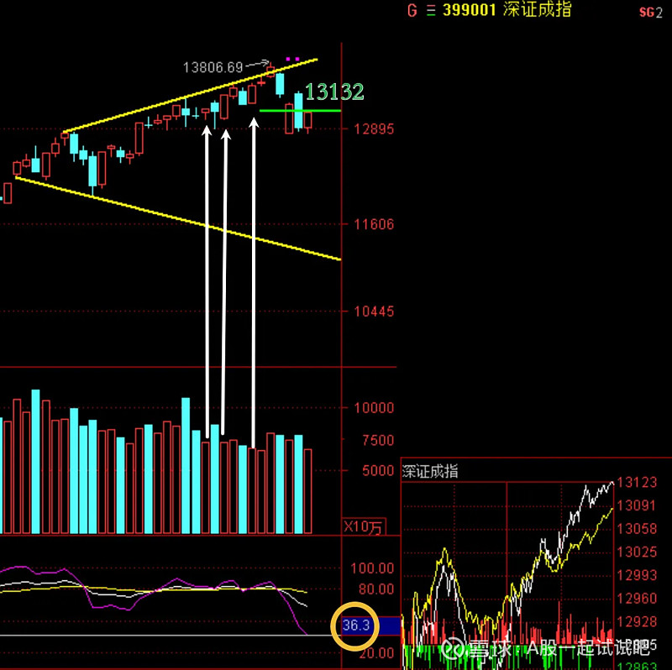Screen dimensions: 672x670
Task: Click the 10000 volume axis label
Action: [374, 407]
